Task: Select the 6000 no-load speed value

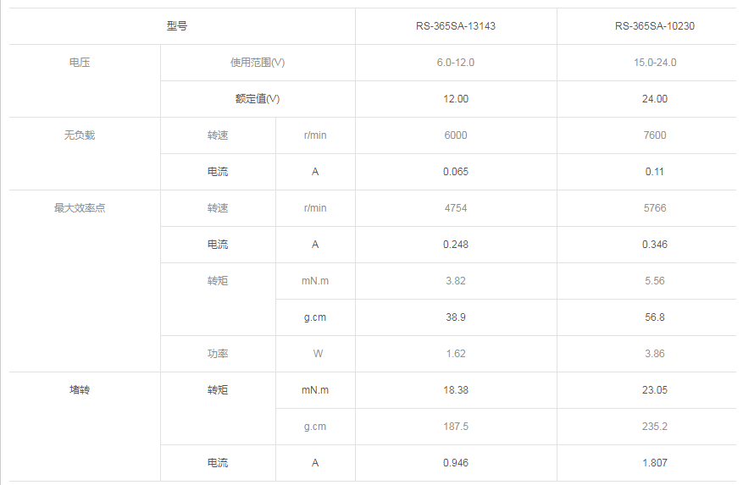Action: (455, 135)
